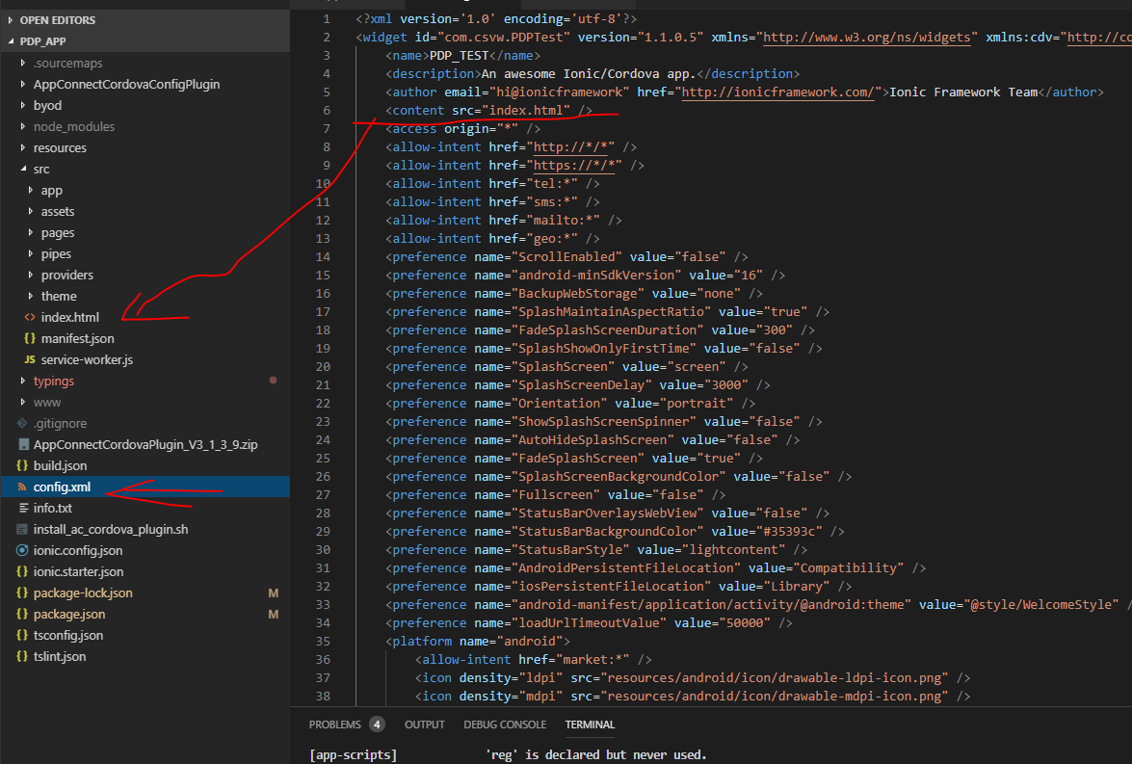Switch to the DEBUG CONSOLE tab

[505, 724]
